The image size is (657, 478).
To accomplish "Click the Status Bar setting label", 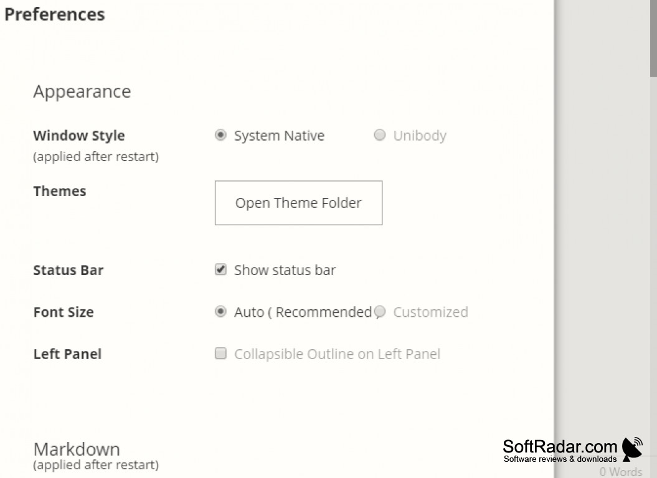I will [x=69, y=270].
